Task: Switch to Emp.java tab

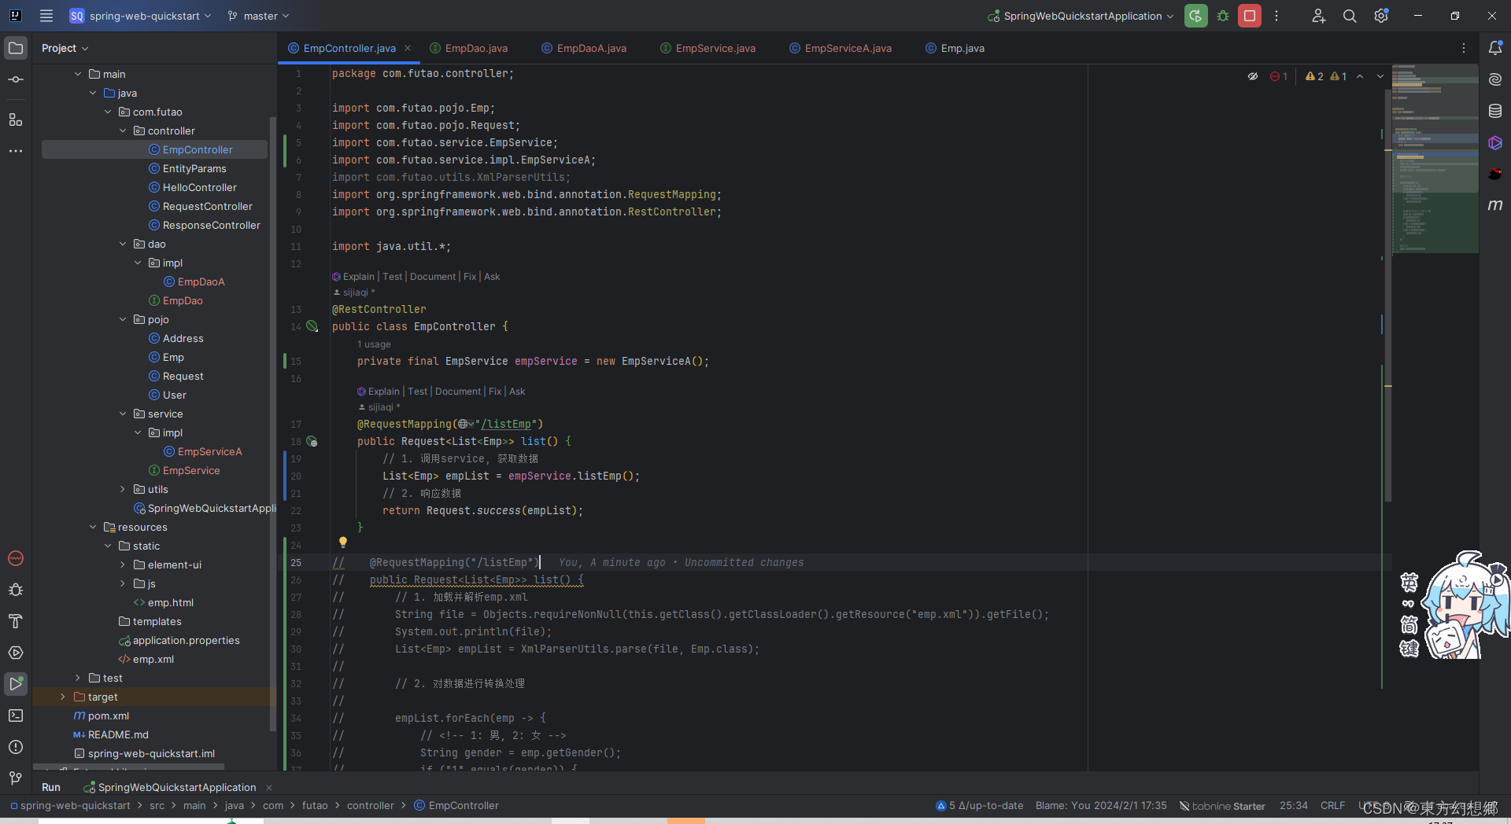Action: click(955, 48)
